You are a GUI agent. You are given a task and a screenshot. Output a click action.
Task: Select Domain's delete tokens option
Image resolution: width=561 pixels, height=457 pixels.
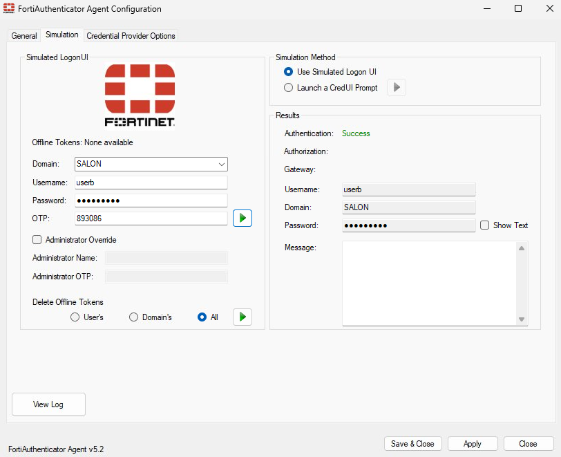click(x=134, y=317)
